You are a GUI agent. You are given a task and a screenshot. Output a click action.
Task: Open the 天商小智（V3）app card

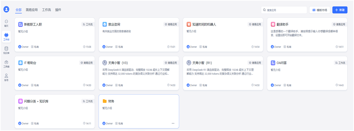coord(139,73)
